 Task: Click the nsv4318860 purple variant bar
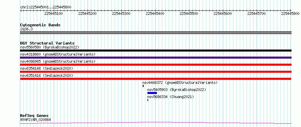tap(156, 58)
